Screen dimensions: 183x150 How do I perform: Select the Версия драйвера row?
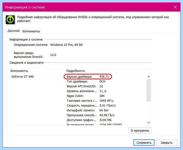point(88,77)
